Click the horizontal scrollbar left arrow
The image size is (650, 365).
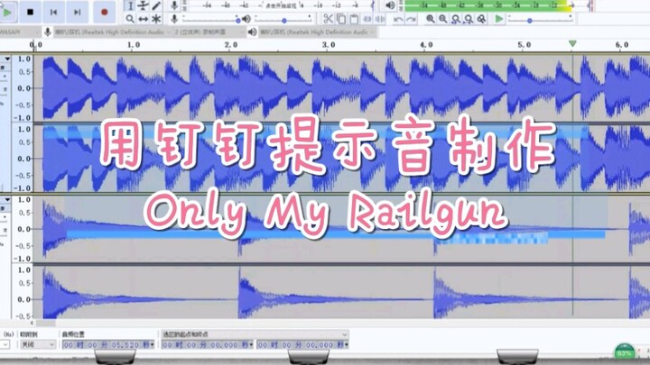[32, 323]
